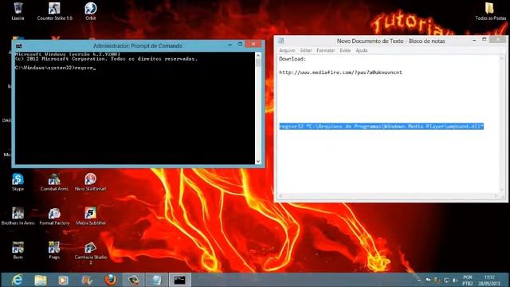Open File Explorer from the taskbar
The height and width of the screenshot is (287, 510).
coord(41,280)
